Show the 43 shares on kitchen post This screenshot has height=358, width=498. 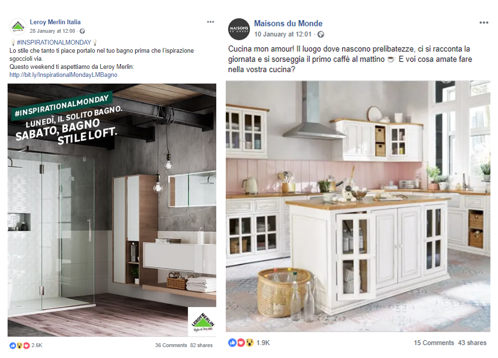pos(472,343)
